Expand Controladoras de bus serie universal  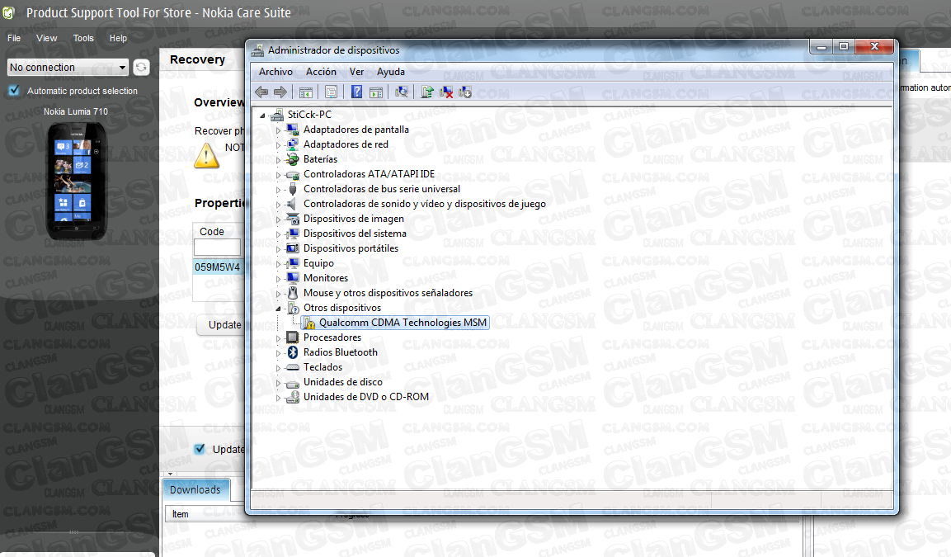pos(279,189)
